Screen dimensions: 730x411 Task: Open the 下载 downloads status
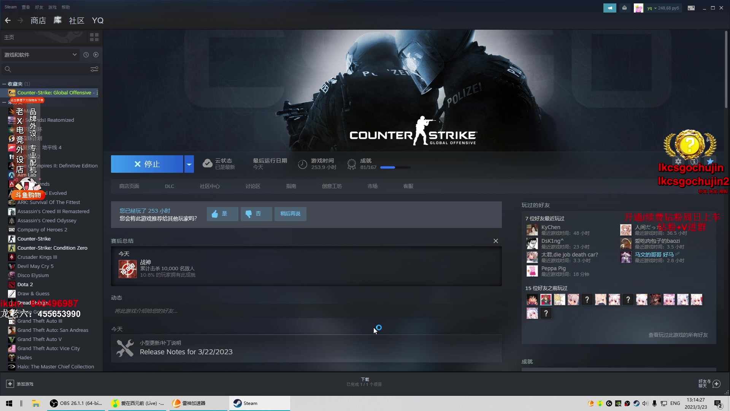point(365,382)
